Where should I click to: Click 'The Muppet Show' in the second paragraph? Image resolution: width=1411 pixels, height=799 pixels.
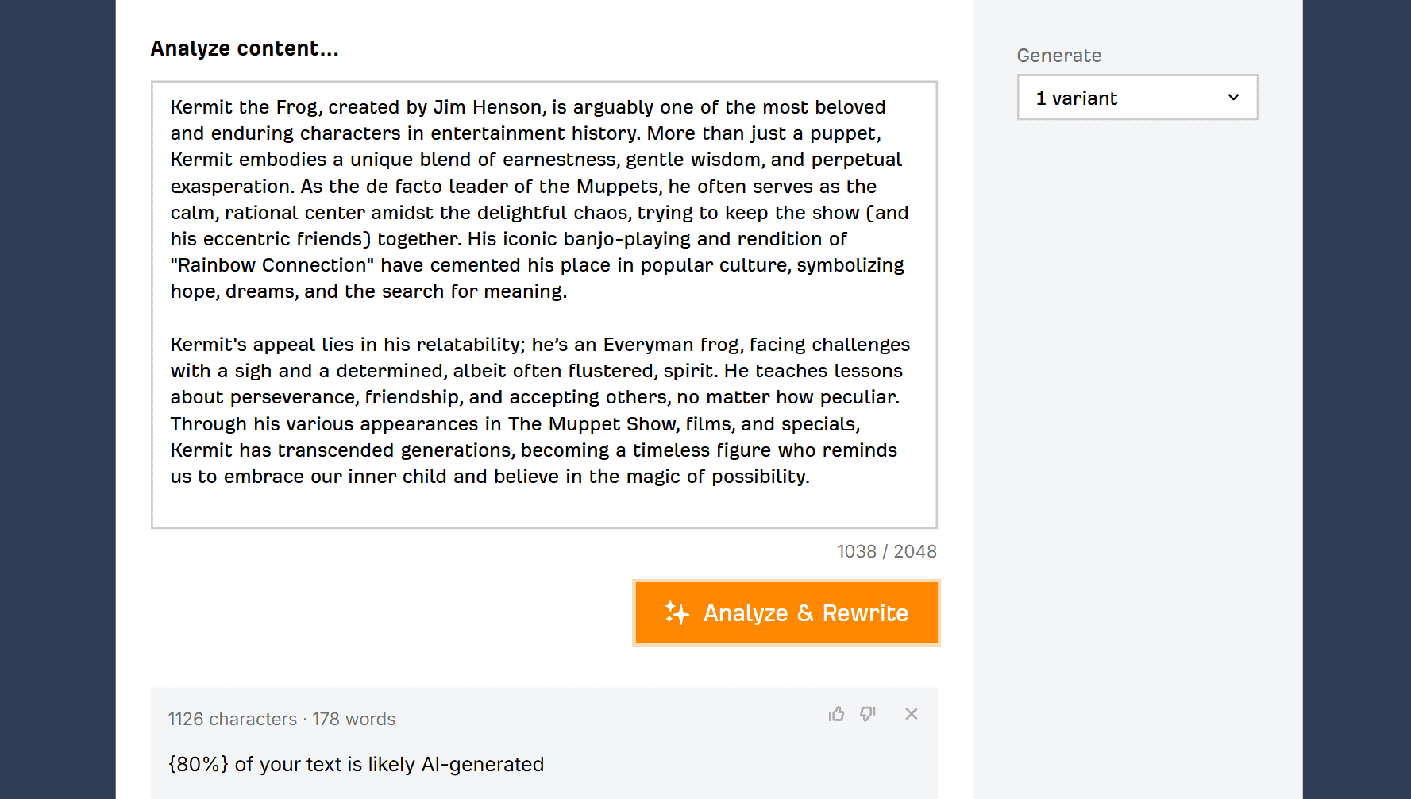click(592, 424)
